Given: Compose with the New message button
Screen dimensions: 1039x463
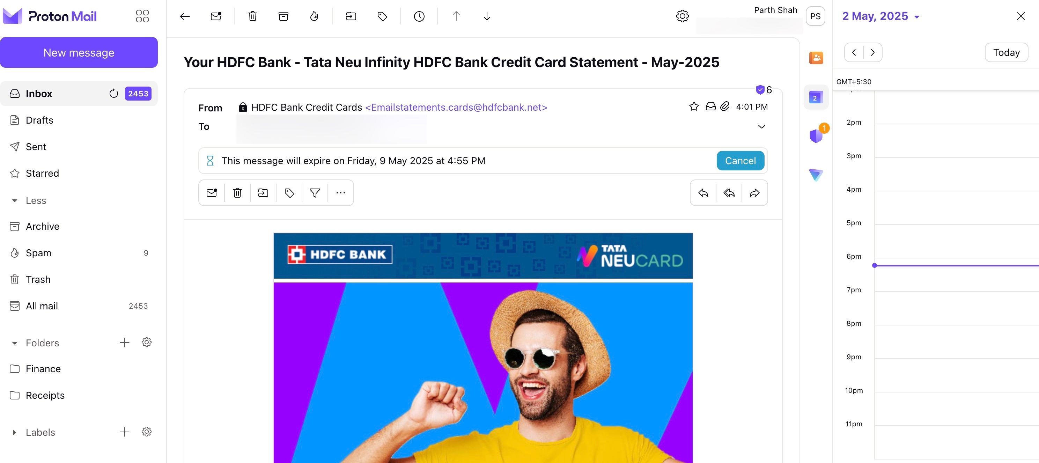Looking at the screenshot, I should [x=79, y=52].
